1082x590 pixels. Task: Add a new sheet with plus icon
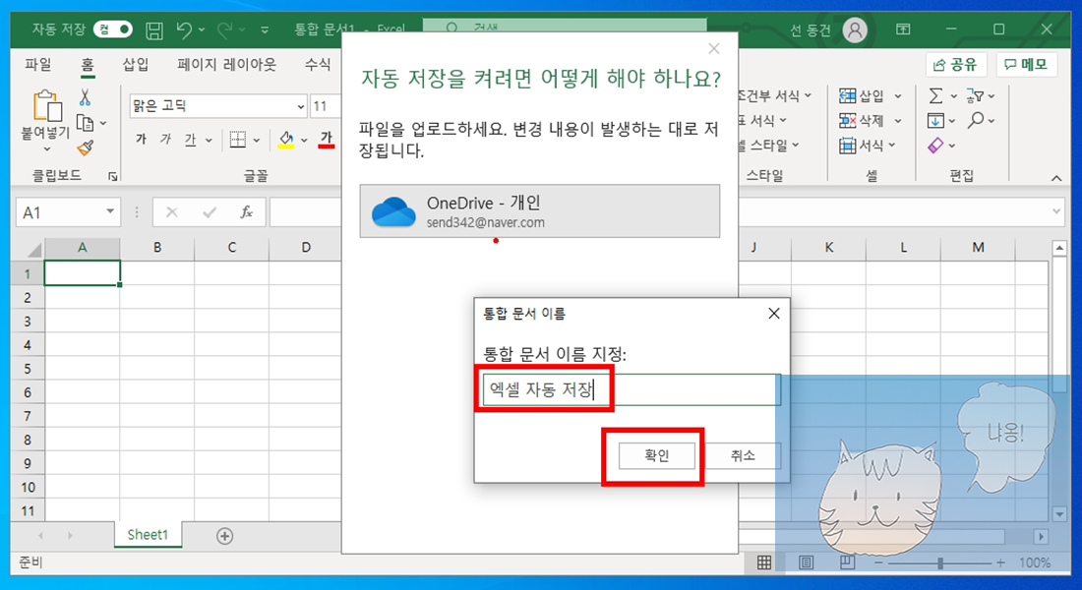224,536
